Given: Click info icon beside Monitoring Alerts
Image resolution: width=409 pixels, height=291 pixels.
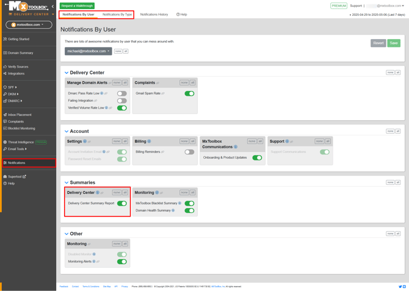Looking at the screenshot, I should 94,262.
